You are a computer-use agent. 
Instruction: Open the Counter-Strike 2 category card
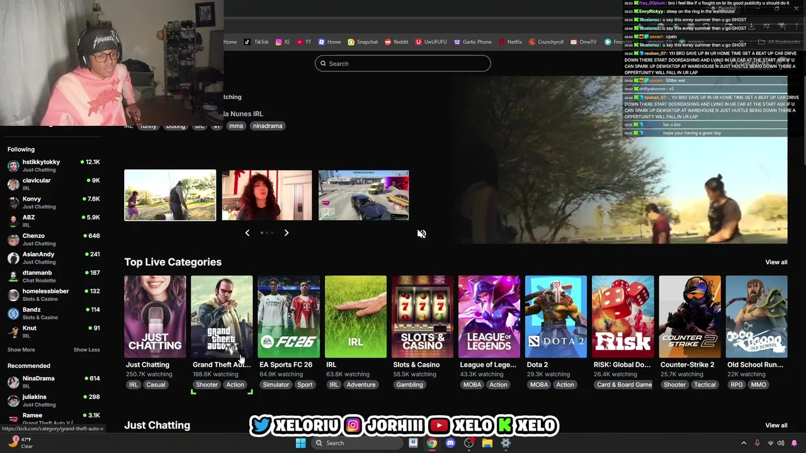(690, 316)
